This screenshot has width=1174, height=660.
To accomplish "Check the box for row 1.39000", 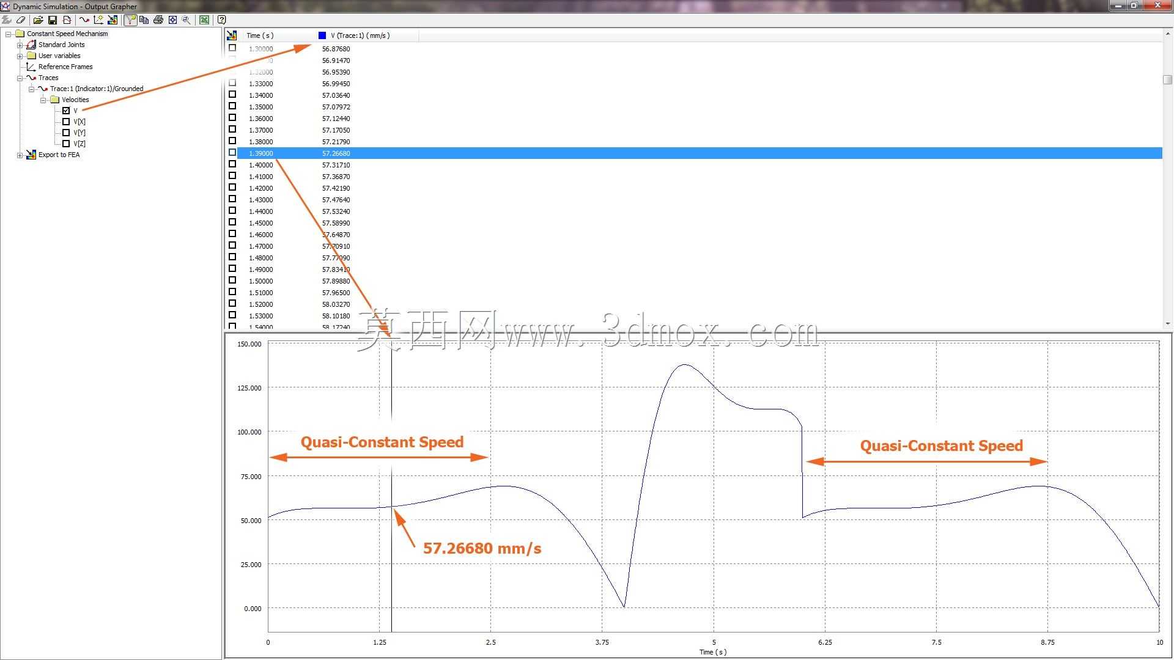I will pos(232,153).
